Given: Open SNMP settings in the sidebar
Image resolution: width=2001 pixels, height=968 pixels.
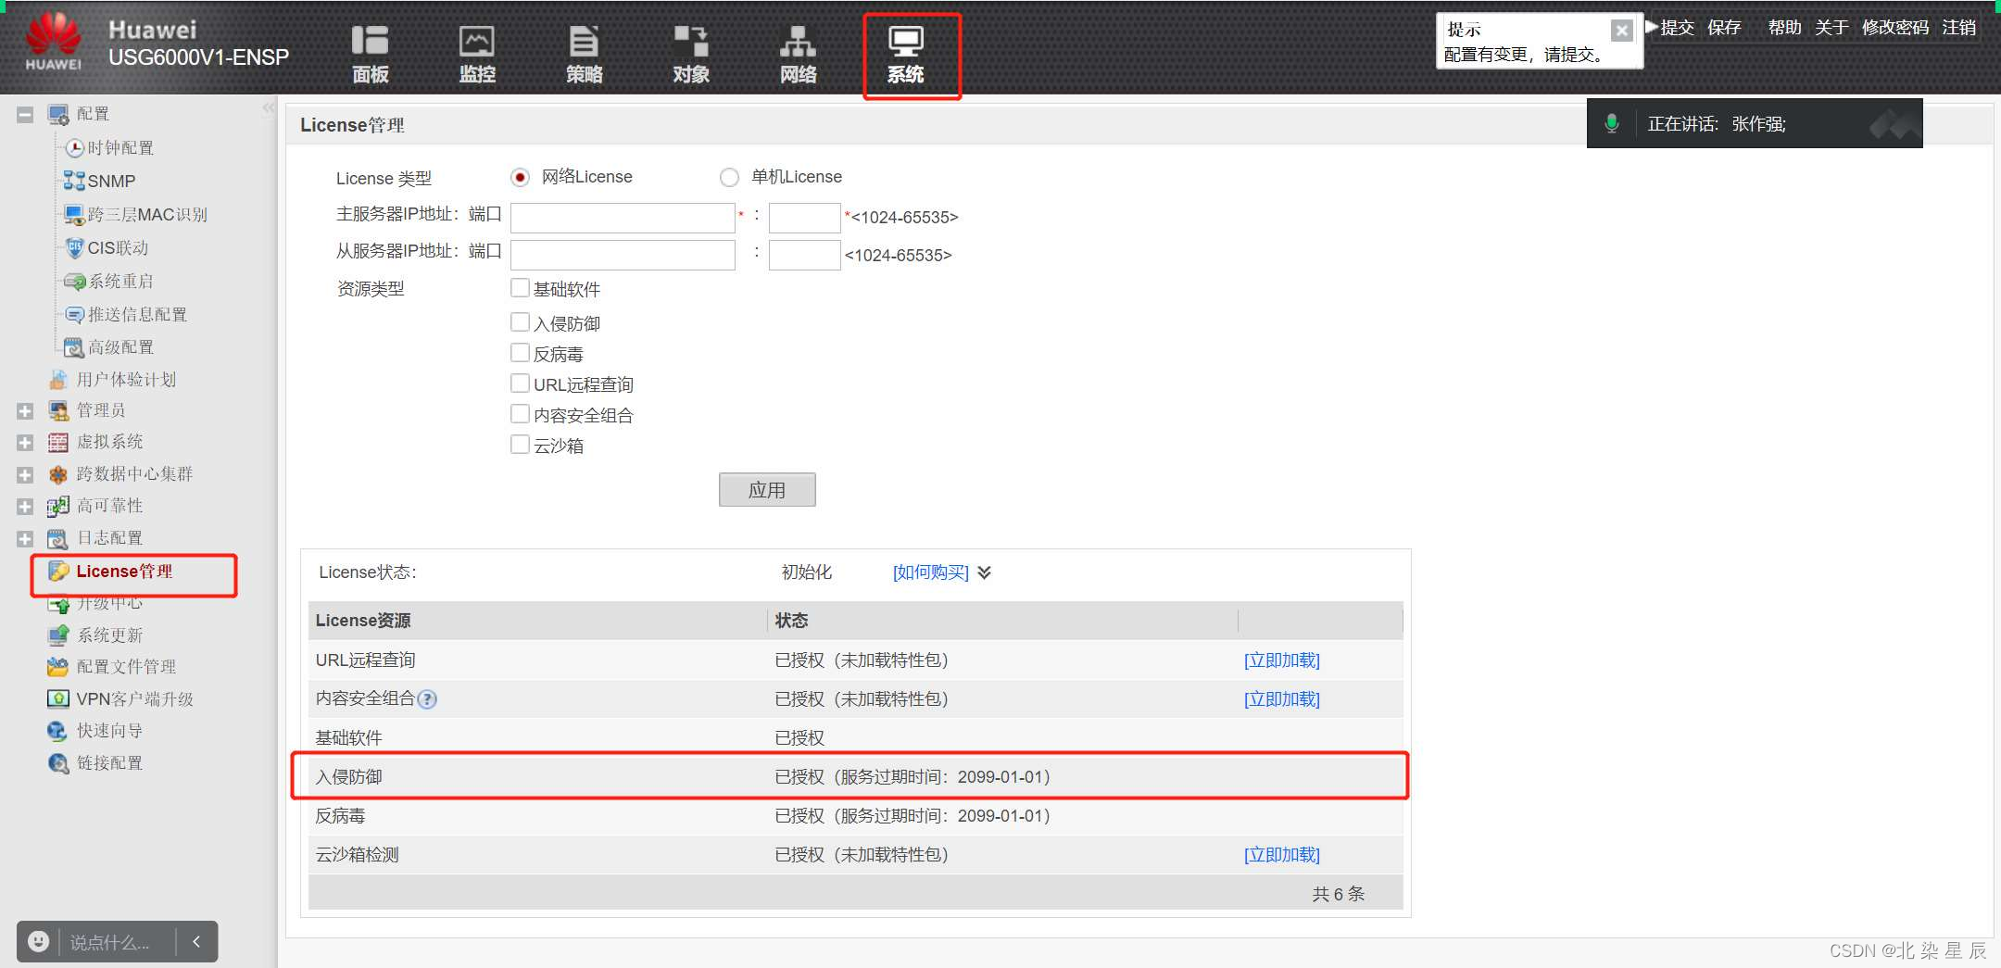Looking at the screenshot, I should click(x=109, y=181).
